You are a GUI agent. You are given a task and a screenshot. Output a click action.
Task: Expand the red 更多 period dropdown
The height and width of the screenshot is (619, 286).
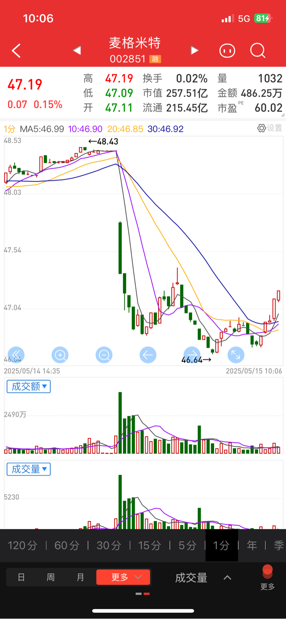coord(123,577)
